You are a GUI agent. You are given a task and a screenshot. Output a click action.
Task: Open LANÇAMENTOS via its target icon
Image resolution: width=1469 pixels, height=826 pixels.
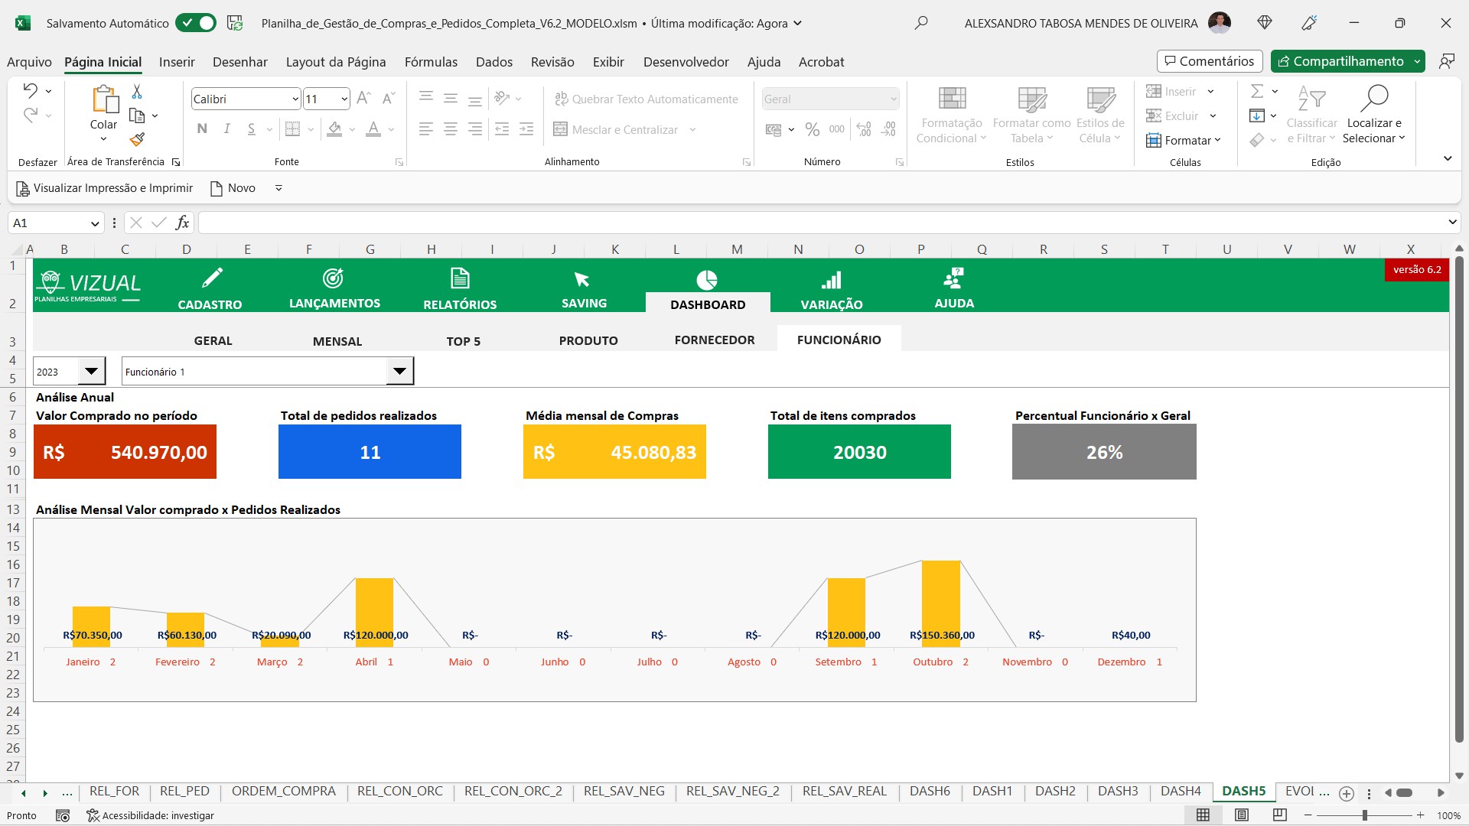coord(333,278)
